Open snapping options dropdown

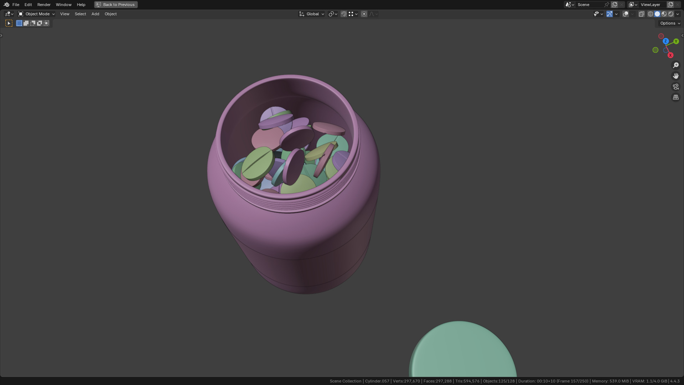click(353, 14)
